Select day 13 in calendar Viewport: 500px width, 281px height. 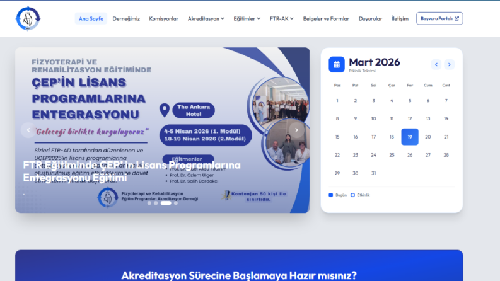(428, 119)
